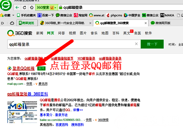Click the mail.qq.com URL text

15,84
